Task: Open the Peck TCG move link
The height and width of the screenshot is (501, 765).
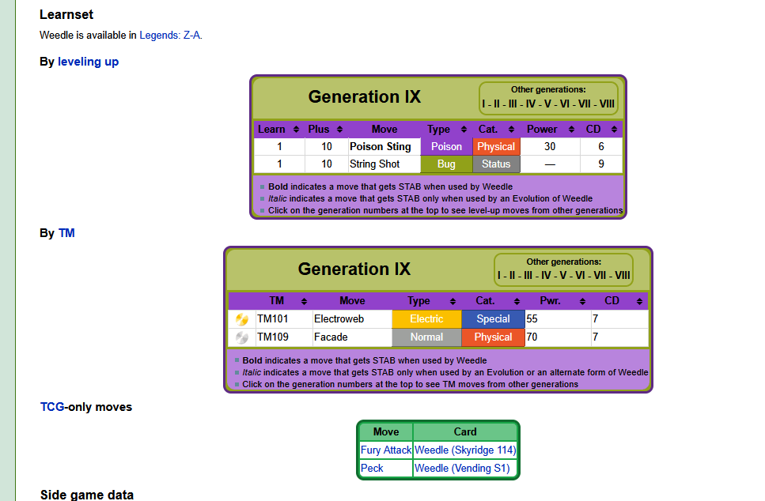Action: click(x=372, y=468)
